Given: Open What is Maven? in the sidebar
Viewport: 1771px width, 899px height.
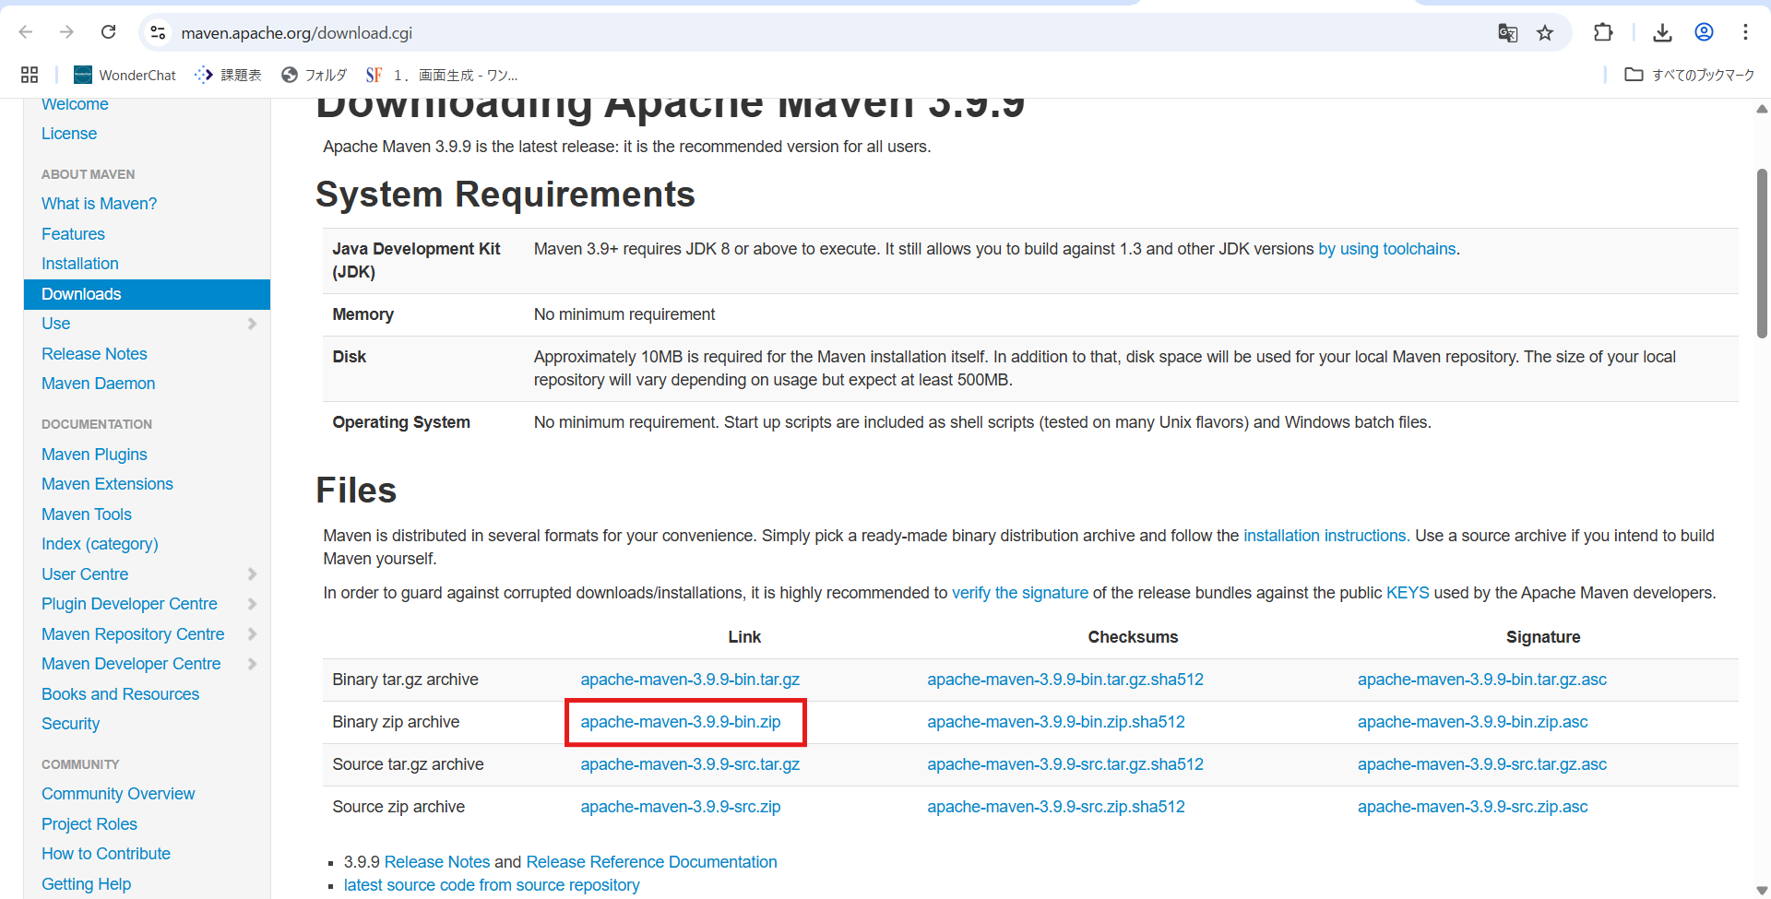Looking at the screenshot, I should tap(99, 204).
